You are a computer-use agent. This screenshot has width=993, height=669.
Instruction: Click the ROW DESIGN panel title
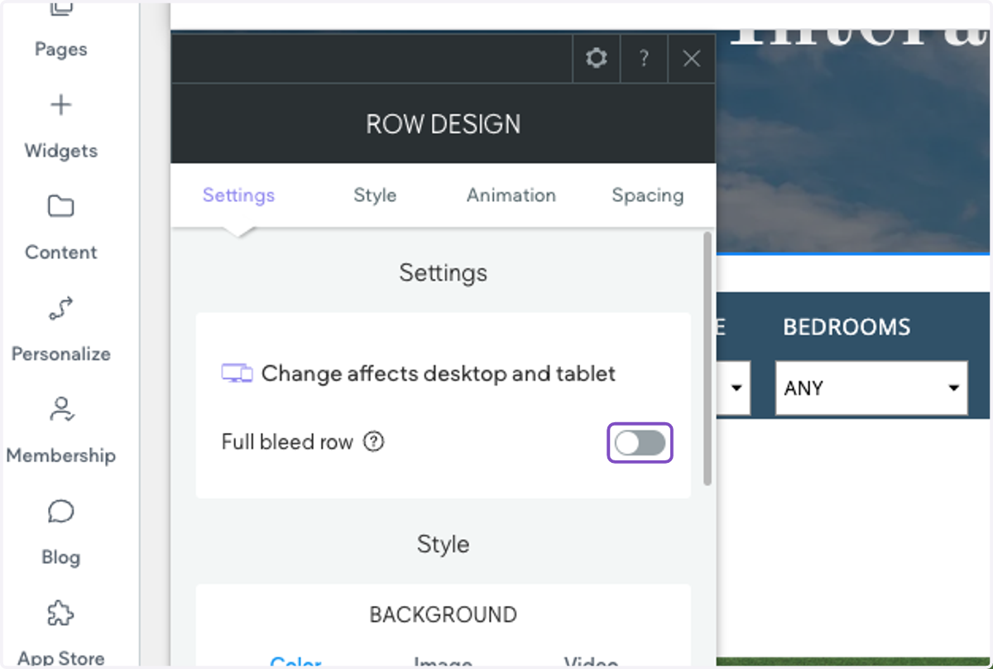[x=444, y=124]
